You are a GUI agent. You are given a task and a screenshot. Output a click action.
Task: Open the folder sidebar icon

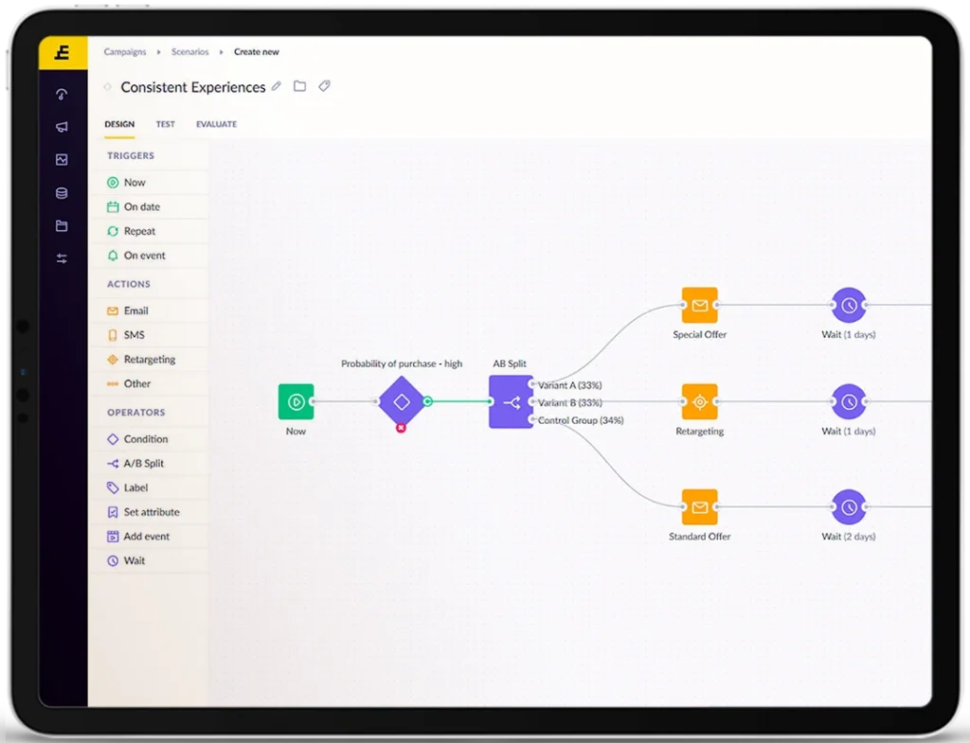[62, 225]
